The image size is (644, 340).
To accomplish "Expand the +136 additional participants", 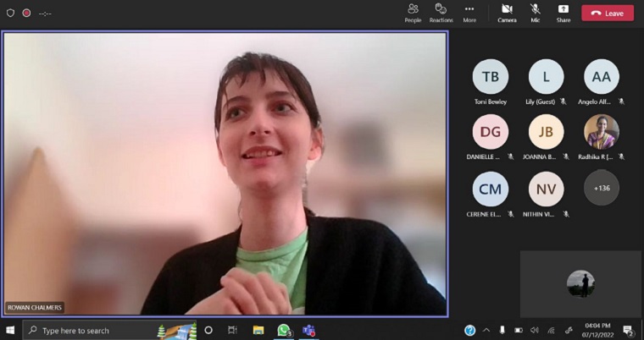I will click(602, 187).
